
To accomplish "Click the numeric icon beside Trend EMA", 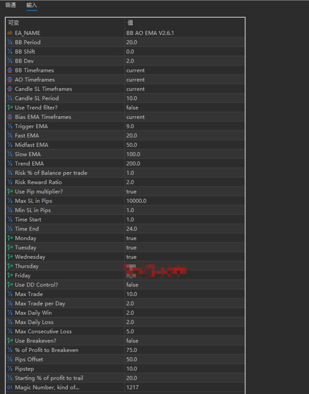I will click(10, 164).
